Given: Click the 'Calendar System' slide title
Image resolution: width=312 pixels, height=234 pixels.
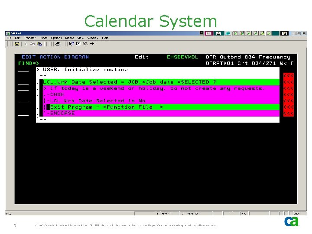Looking at the screenshot, I should click(151, 22).
